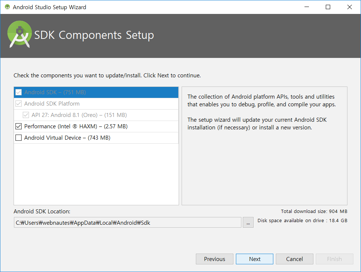Click the Disk space available on drive text
This screenshot has width=361, height=272.
[302, 220]
